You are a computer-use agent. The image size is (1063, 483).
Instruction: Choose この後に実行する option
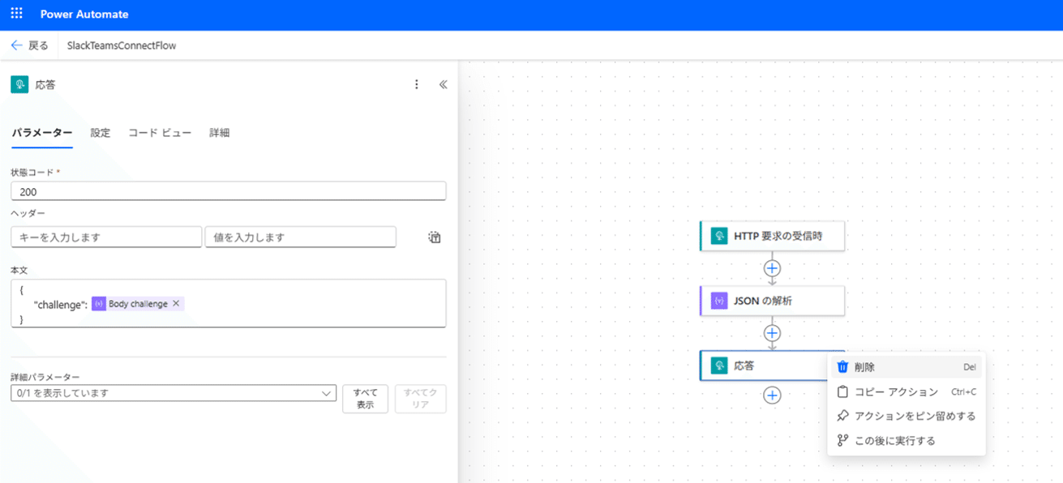point(907,440)
